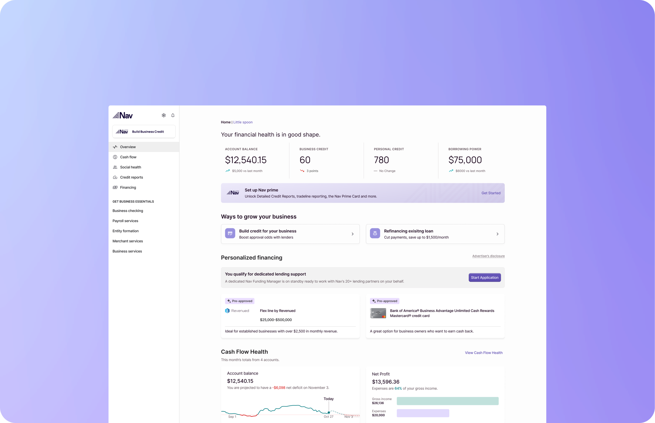
Task: Open Business checking menu item
Action: point(128,211)
